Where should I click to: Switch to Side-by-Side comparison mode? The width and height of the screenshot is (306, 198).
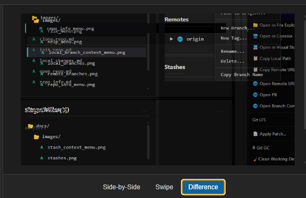121,187
